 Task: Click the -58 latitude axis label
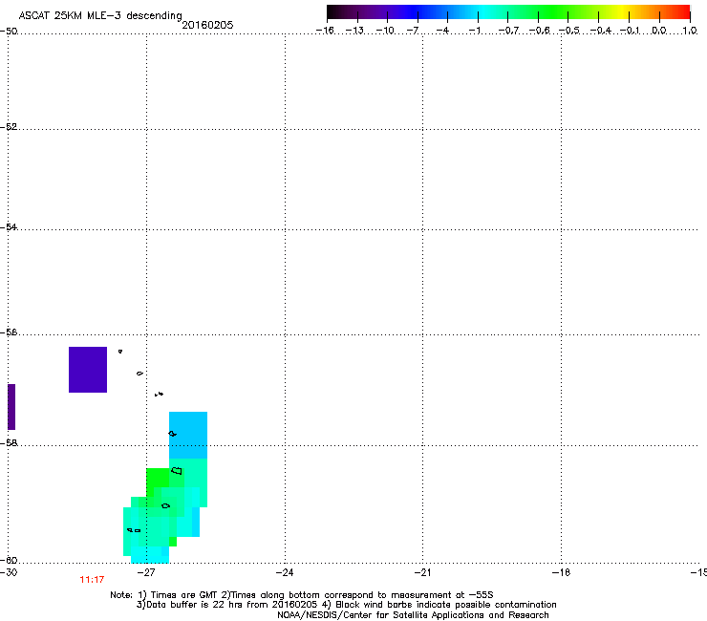(x=9, y=443)
